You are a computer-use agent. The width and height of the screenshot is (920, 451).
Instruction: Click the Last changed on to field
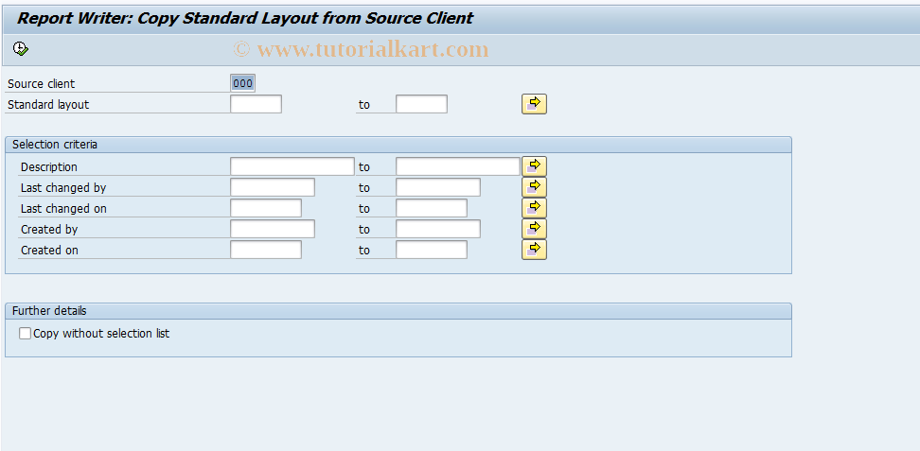(432, 208)
